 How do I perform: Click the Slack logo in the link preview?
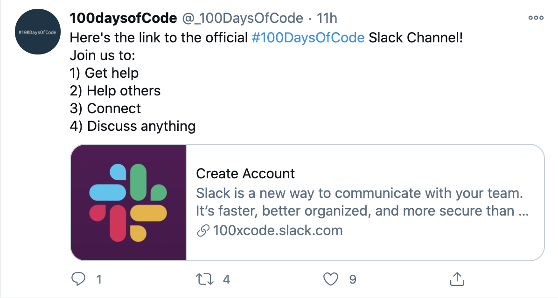point(128,201)
